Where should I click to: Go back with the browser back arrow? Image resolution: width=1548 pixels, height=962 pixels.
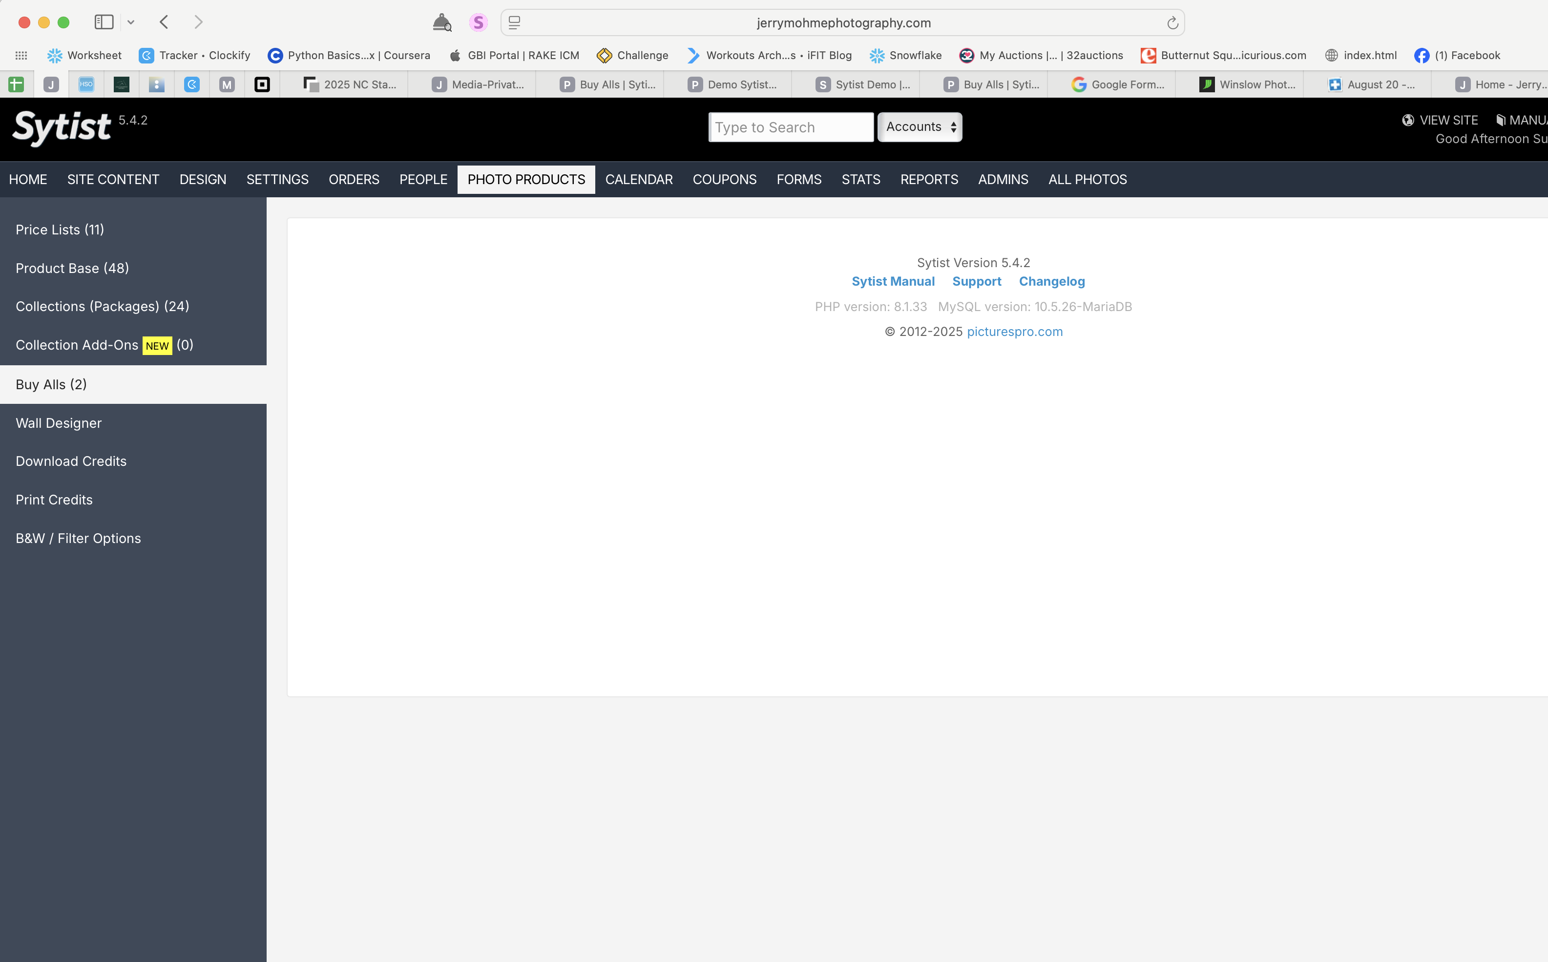pyautogui.click(x=164, y=22)
